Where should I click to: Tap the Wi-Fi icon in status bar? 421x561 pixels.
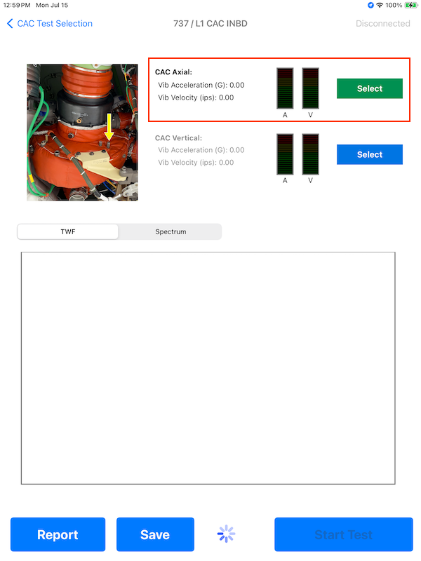click(380, 5)
